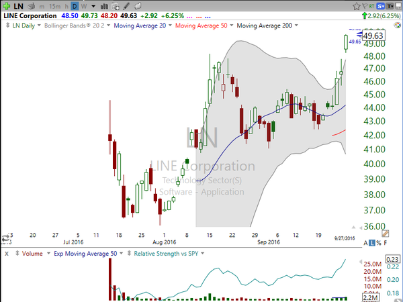
Task: Open the Moving Average 50 dropdown
Action: click(232, 26)
